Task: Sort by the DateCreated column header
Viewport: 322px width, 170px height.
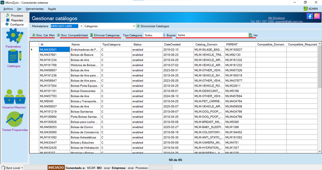Action: 178,44
